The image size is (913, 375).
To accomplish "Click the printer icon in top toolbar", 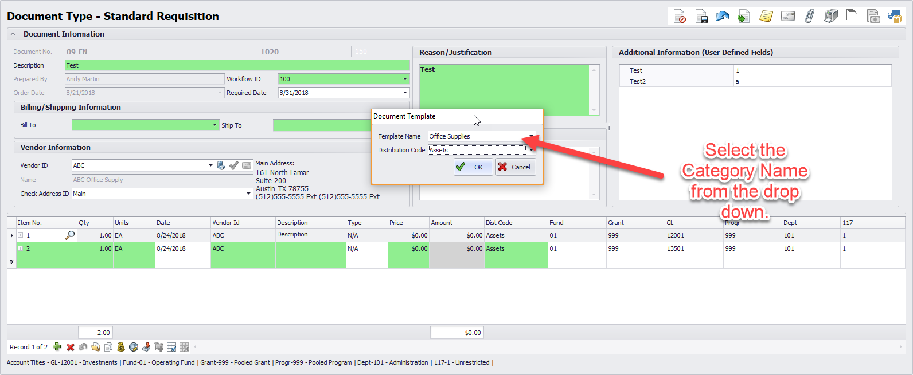I will coord(830,17).
